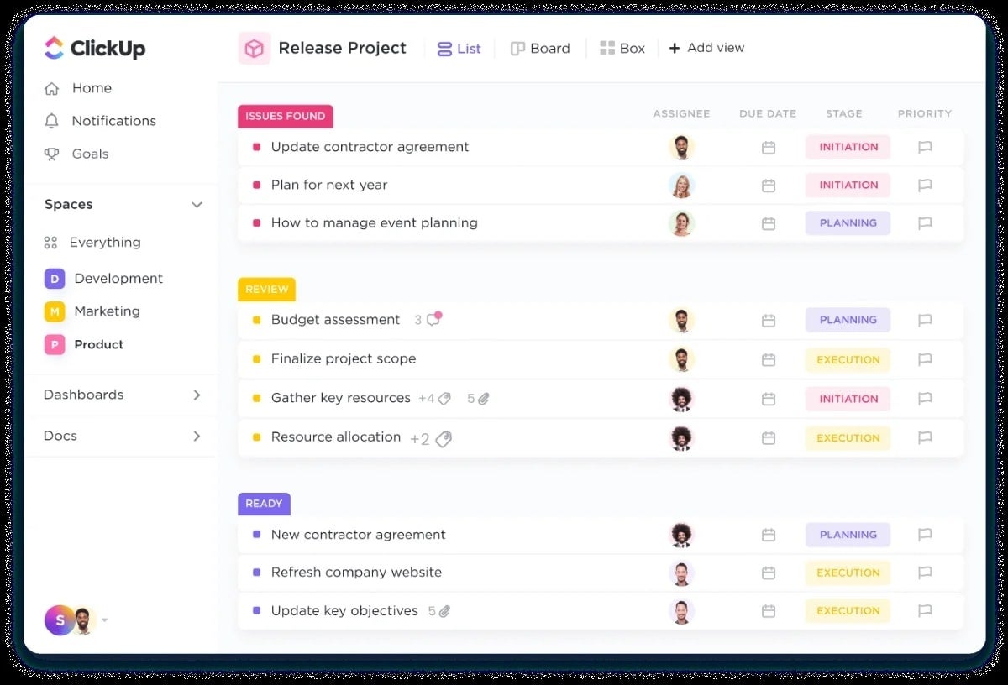Click the ISSUES FOUND status label
The height and width of the screenshot is (685, 1008).
coord(286,117)
